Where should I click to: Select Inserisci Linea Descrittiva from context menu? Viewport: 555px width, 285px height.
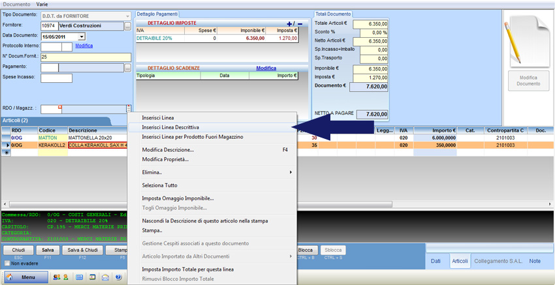[170, 127]
